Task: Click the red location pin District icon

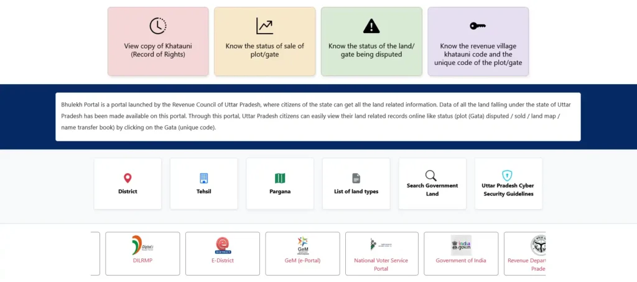Action: pos(128,178)
